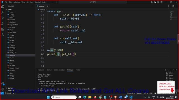The image size is (179, 100).
Task: Open the remote window indicator in status bar
Action: pos(2,93)
